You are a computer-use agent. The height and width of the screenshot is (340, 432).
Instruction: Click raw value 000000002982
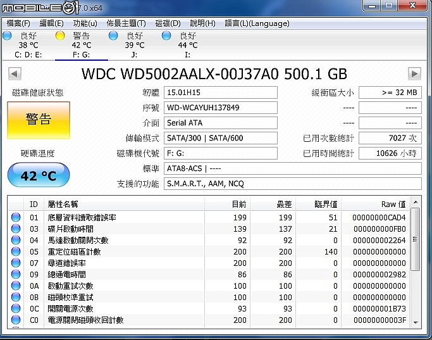380,275
